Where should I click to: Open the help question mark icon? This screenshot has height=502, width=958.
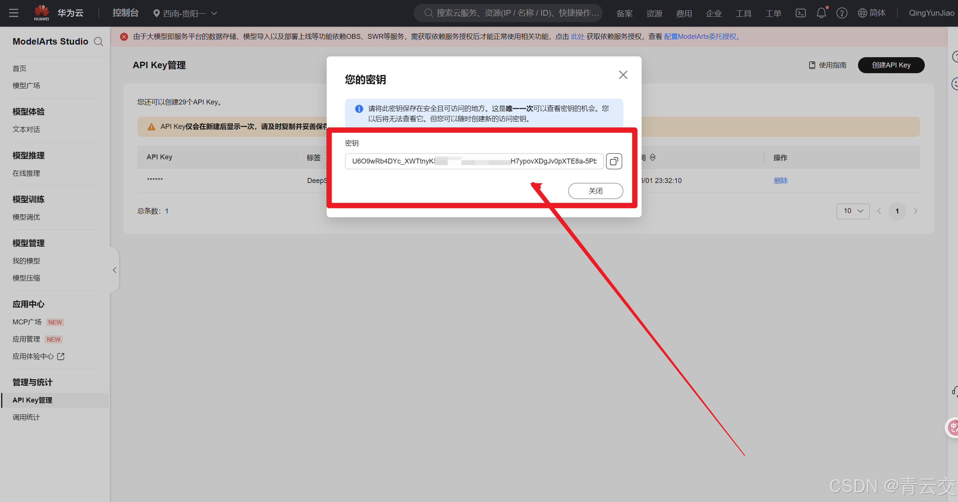pyautogui.click(x=842, y=13)
